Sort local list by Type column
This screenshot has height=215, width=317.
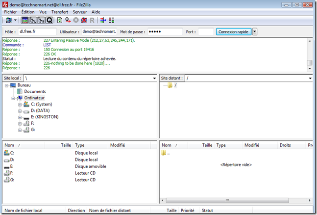[x=90, y=145]
